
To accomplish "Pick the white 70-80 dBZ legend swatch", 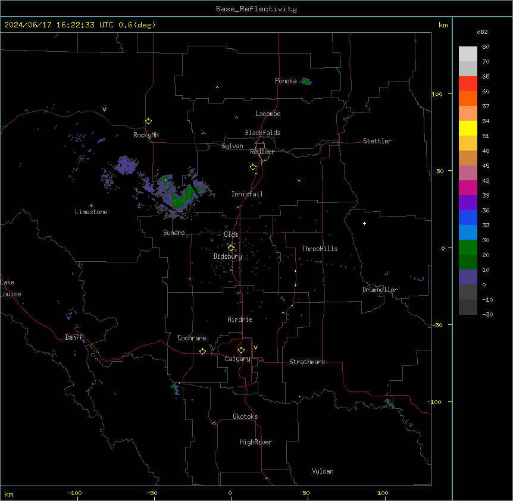I will [468, 54].
